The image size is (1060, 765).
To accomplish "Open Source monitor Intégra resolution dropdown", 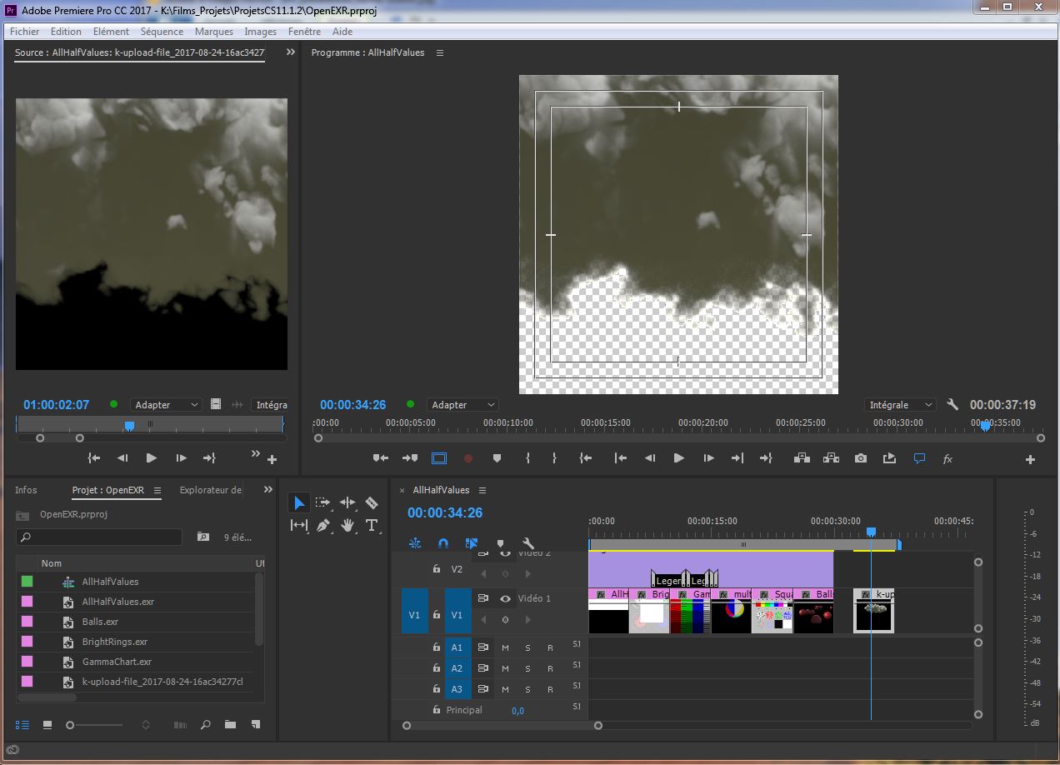I will 269,404.
